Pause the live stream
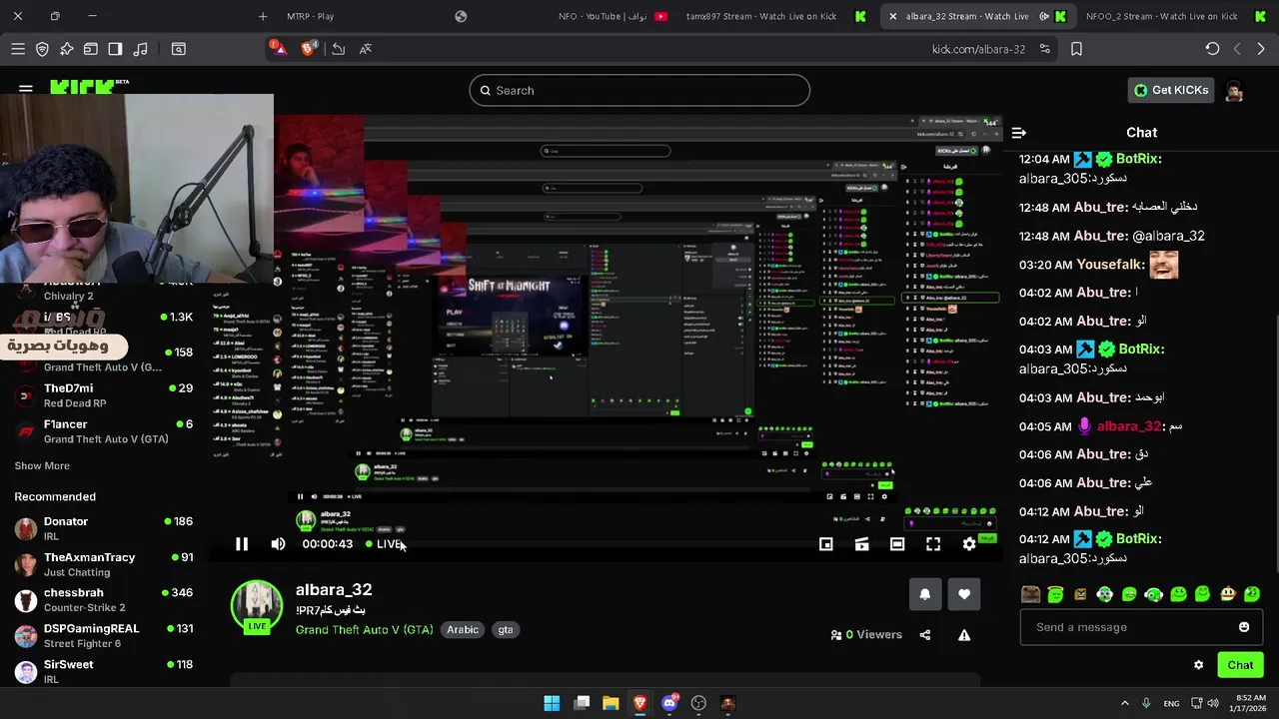This screenshot has width=1279, height=719. 242,544
